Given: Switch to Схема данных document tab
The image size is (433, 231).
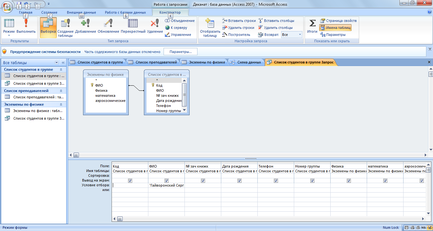Looking at the screenshot, I should [246, 62].
